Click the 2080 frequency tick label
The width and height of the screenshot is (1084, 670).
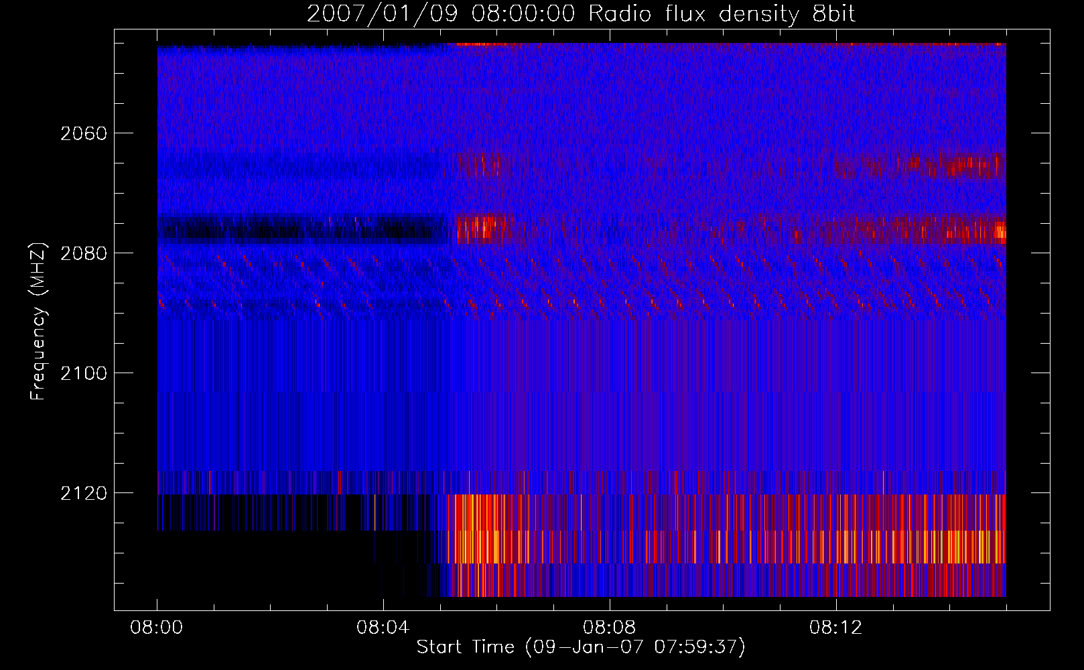pos(84,253)
